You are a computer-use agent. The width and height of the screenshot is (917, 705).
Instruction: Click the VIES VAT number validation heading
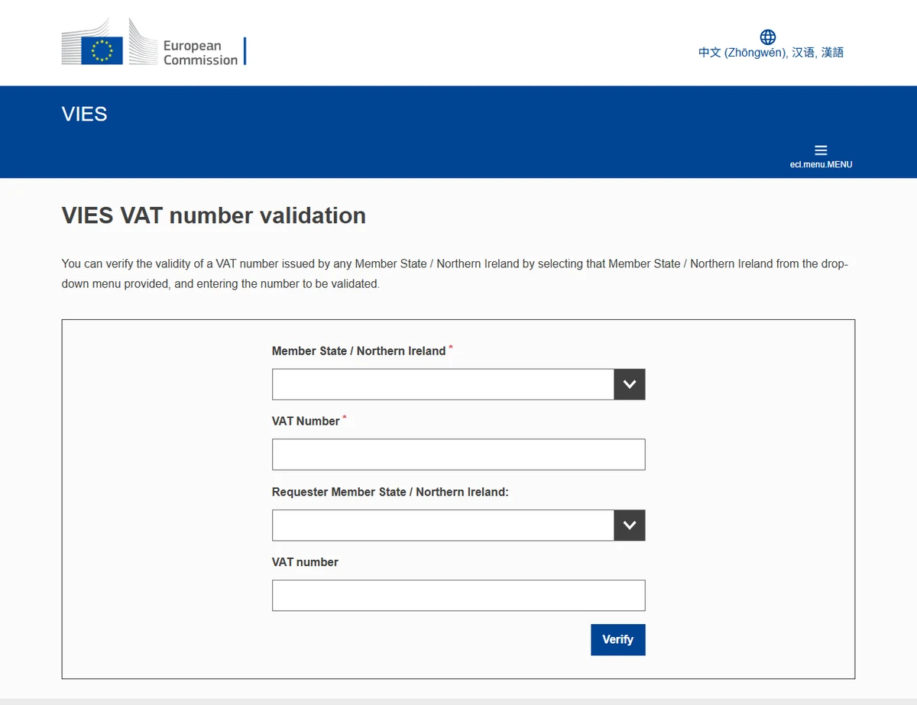tap(214, 215)
